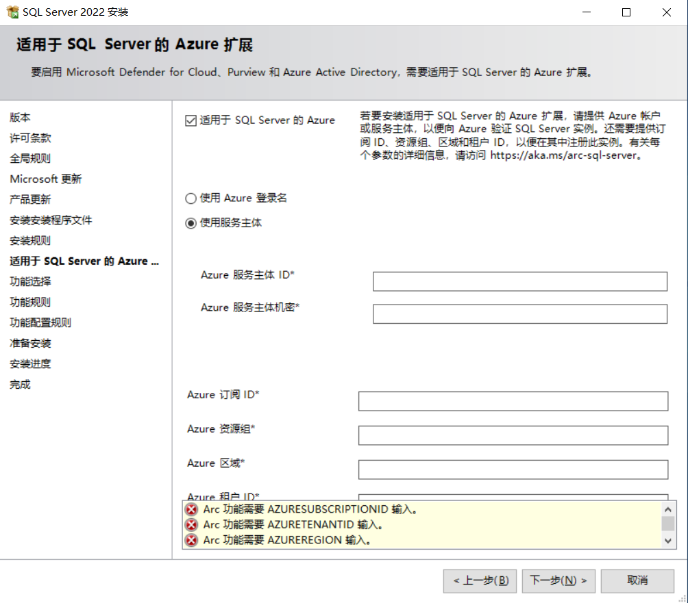688x603 pixels.
Task: Click the error icon beside AZUREREGION message
Action: [x=191, y=540]
